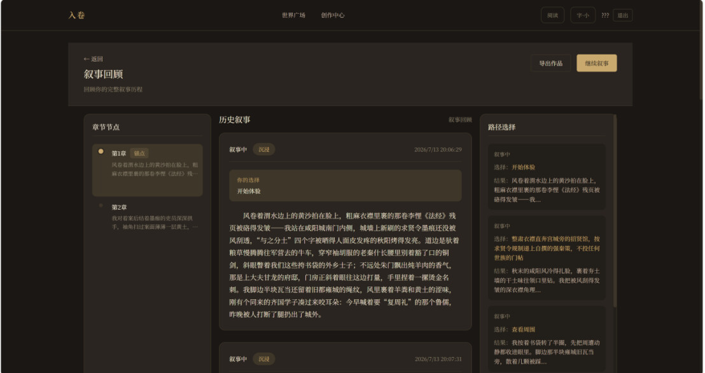Open the path card 选择: 开始体验
This screenshot has width=705, height=373.
point(547,177)
